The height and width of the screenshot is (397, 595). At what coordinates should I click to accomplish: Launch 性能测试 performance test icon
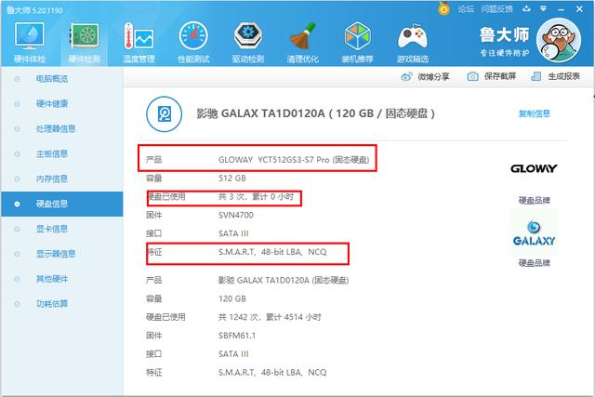pyautogui.click(x=193, y=41)
